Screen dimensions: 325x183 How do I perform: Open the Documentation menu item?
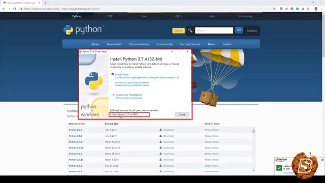[x=139, y=44]
